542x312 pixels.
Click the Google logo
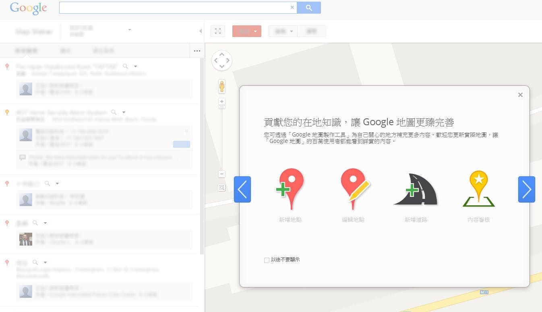pyautogui.click(x=28, y=8)
